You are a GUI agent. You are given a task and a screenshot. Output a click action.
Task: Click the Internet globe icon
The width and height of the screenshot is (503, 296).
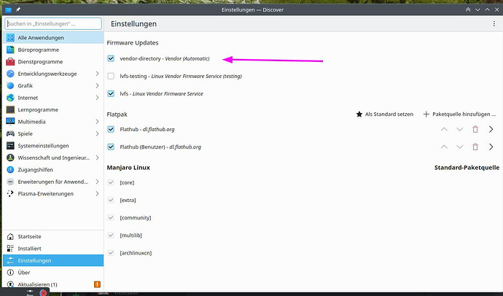pyautogui.click(x=10, y=98)
